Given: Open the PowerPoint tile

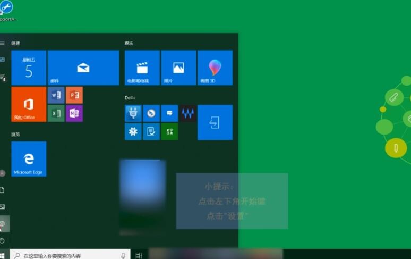Looking at the screenshot, I should (x=74, y=95).
